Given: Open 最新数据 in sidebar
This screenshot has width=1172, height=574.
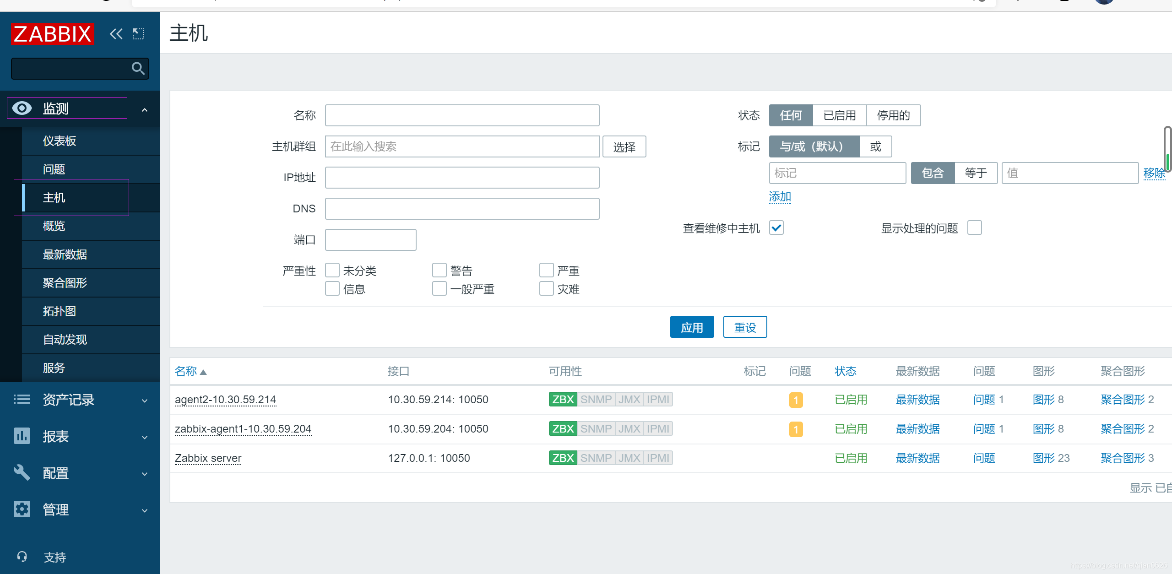Looking at the screenshot, I should [91, 255].
